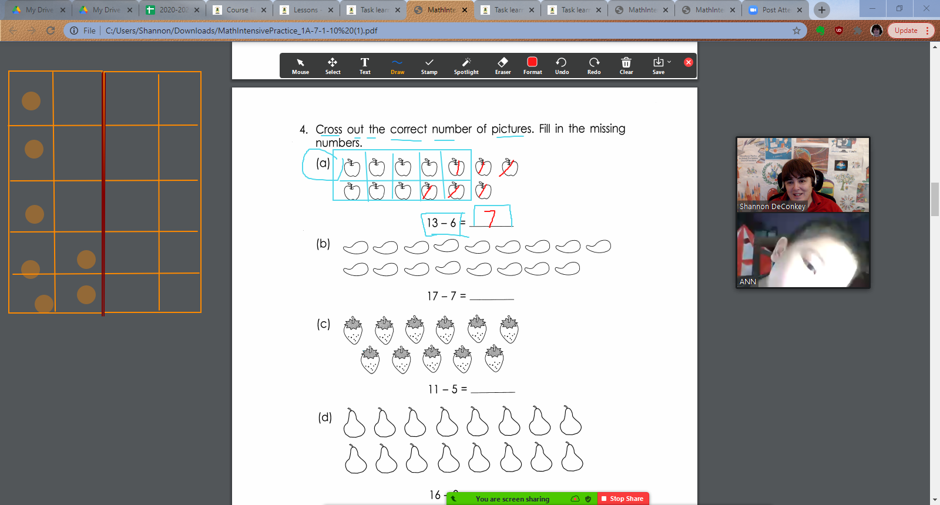Open the Format color options
Viewport: 940px width, 505px height.
tap(532, 66)
